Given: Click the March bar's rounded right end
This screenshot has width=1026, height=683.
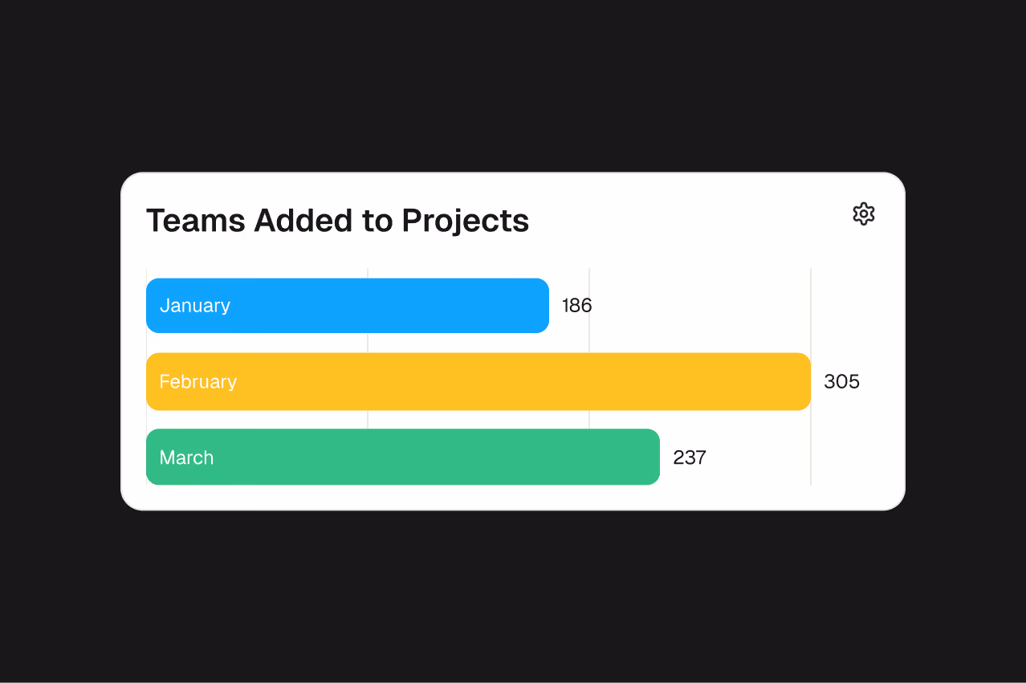Looking at the screenshot, I should coord(653,457).
